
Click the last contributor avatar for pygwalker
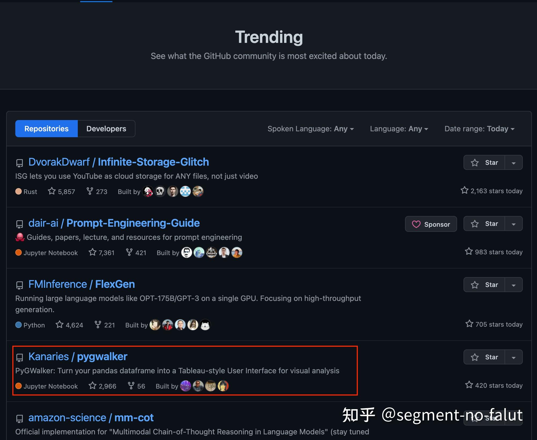[x=223, y=386]
